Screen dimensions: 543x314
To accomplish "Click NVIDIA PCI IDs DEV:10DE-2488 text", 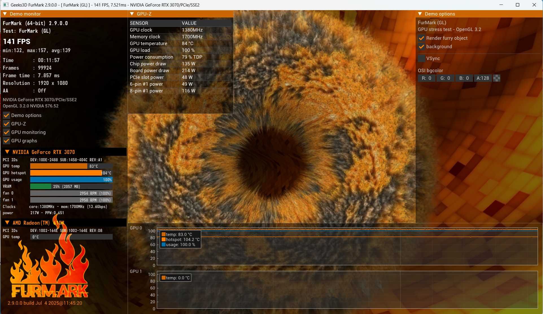I will pos(66,160).
